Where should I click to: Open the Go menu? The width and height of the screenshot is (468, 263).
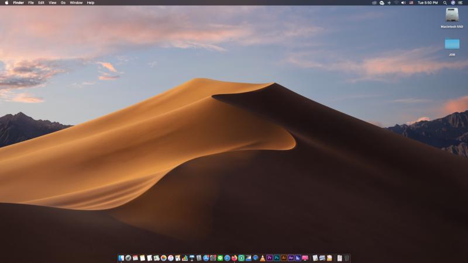pyautogui.click(x=63, y=3)
